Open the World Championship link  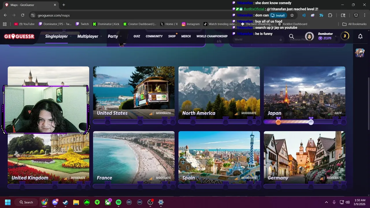(212, 36)
